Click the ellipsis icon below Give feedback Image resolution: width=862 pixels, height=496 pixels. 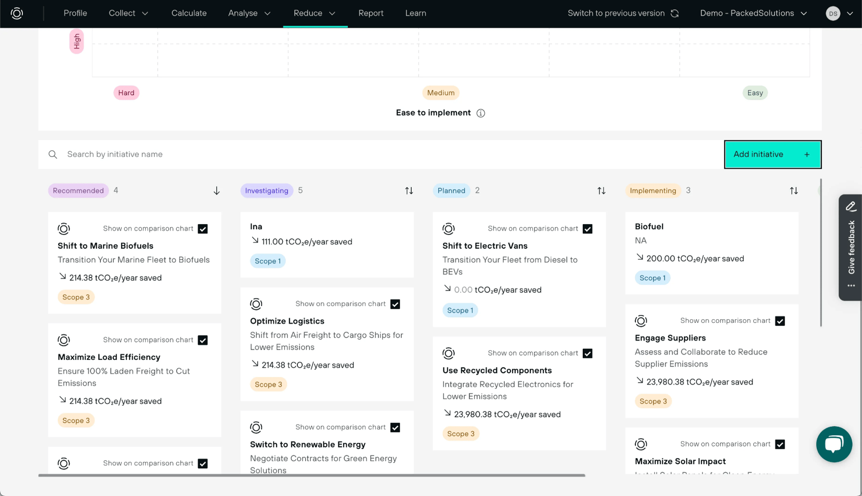pyautogui.click(x=851, y=285)
